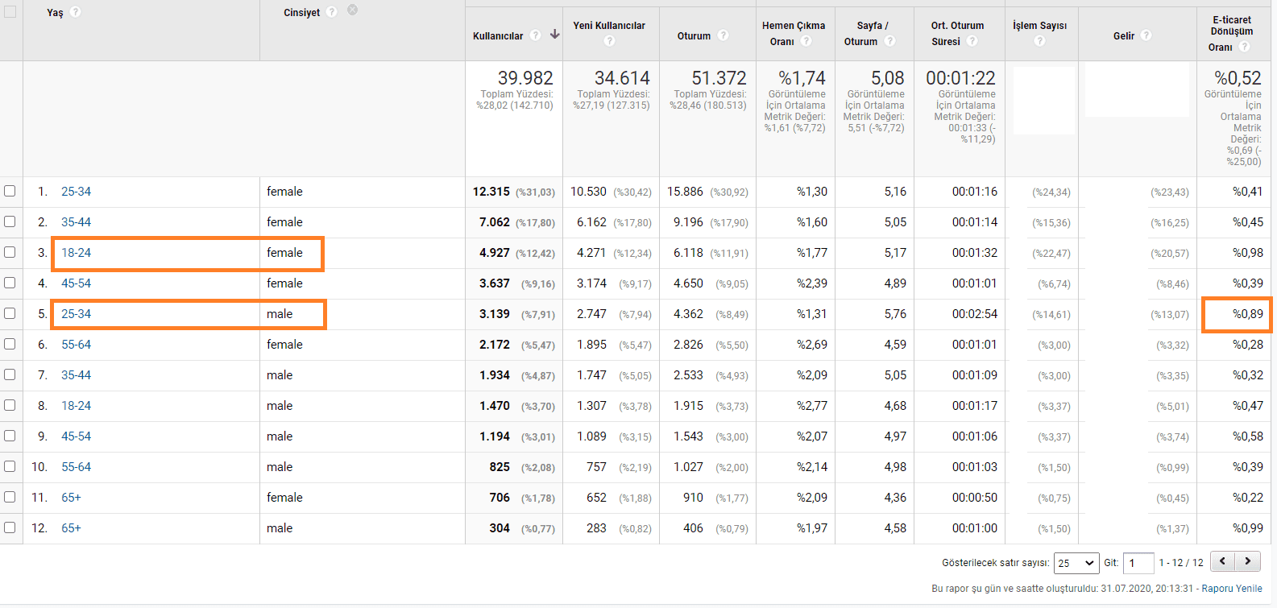Remove the Cinsiyet dimension with the X icon
Image resolution: width=1277 pixels, height=608 pixels.
(x=352, y=10)
